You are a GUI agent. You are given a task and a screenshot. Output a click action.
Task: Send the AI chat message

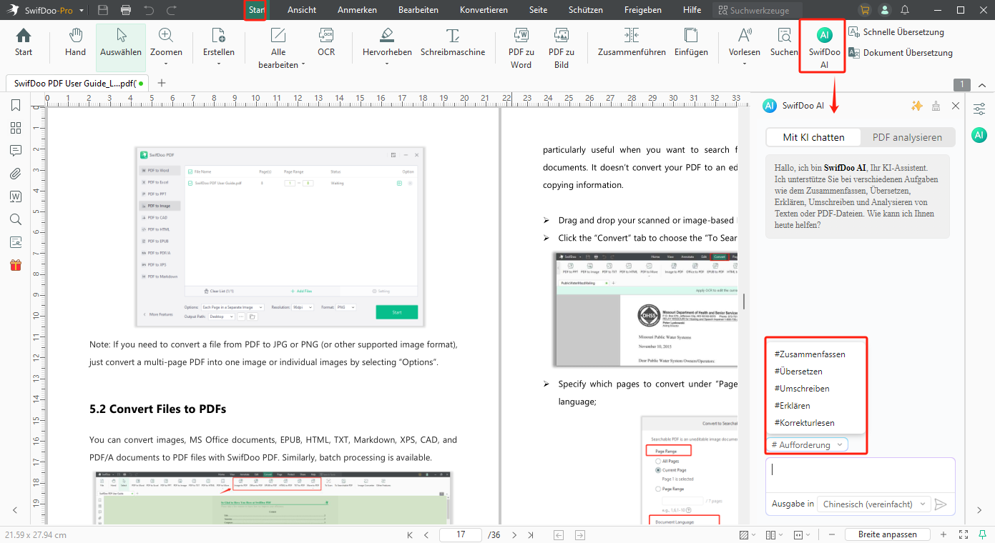click(941, 504)
